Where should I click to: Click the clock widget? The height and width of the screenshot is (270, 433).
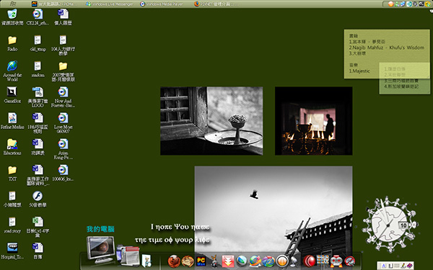[x=390, y=224]
